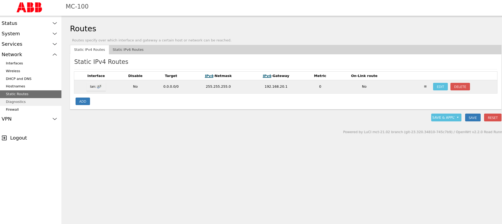502x224 pixels.
Task: Click the Logout icon in sidebar
Action: click(x=4, y=138)
